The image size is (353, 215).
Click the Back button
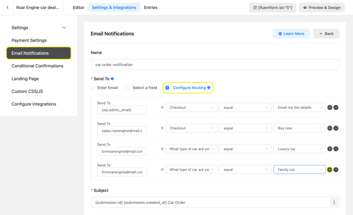pyautogui.click(x=326, y=33)
